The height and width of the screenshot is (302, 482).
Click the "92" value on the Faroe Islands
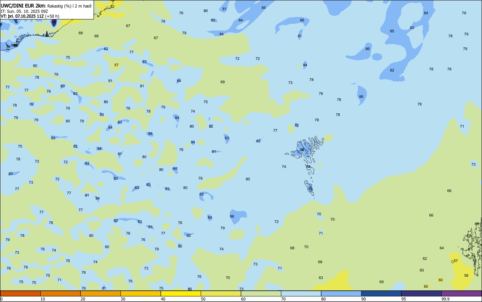tap(302, 150)
